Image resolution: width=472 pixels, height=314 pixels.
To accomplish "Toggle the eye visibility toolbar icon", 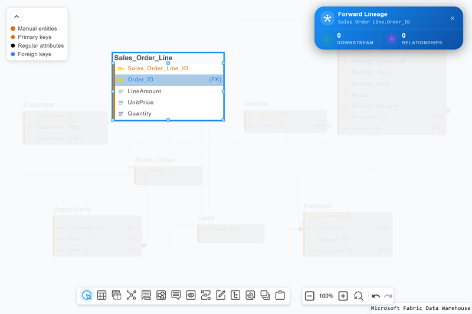I will click(x=191, y=295).
